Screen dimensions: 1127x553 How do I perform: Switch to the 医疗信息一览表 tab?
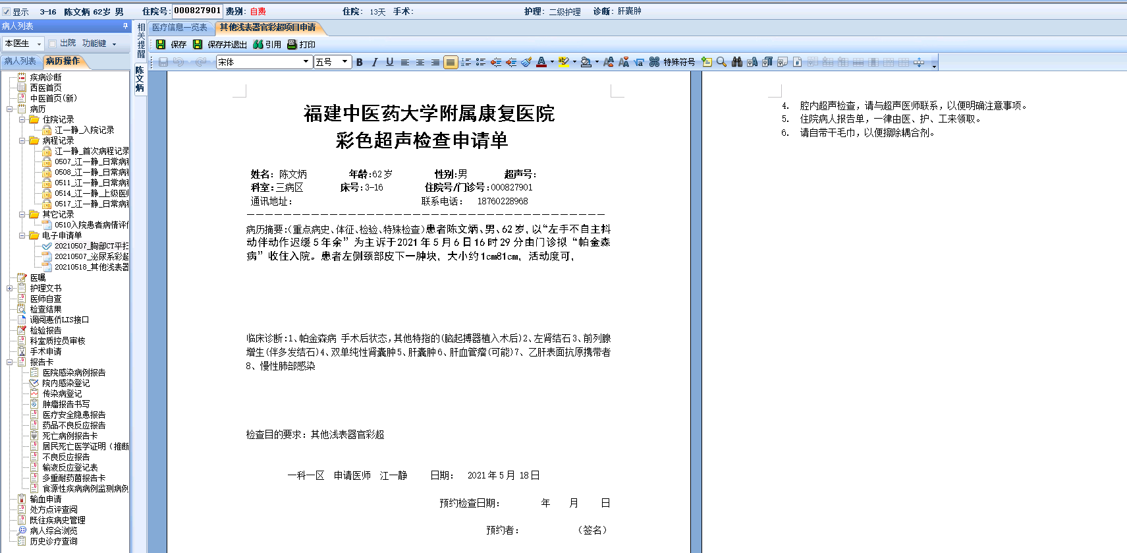coord(180,28)
